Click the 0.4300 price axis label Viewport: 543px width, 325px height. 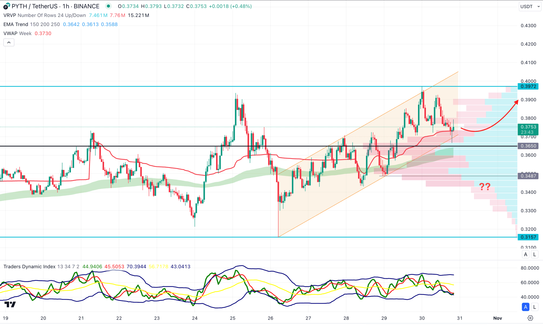coord(528,25)
